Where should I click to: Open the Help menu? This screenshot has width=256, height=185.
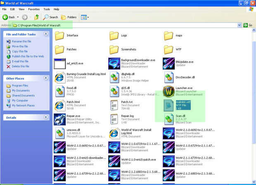coord(57,9)
